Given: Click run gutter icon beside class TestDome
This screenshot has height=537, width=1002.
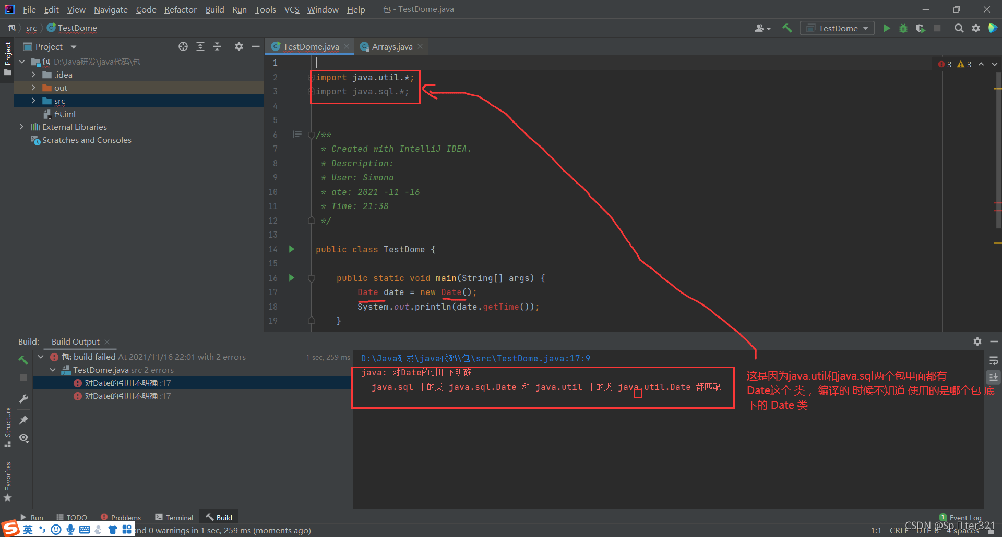Looking at the screenshot, I should (292, 249).
